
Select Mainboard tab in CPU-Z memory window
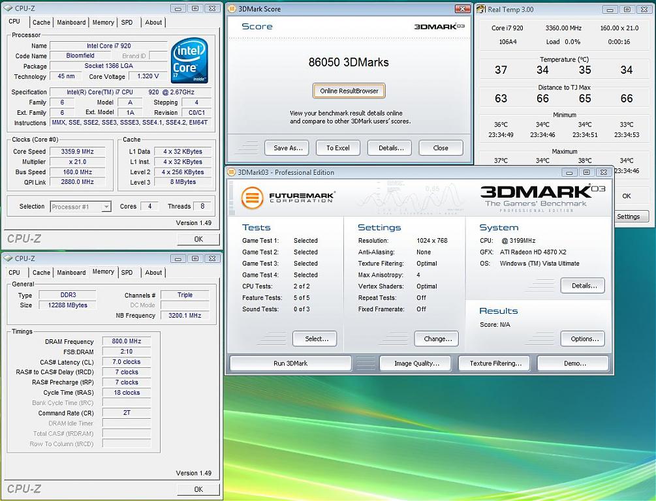pyautogui.click(x=71, y=273)
